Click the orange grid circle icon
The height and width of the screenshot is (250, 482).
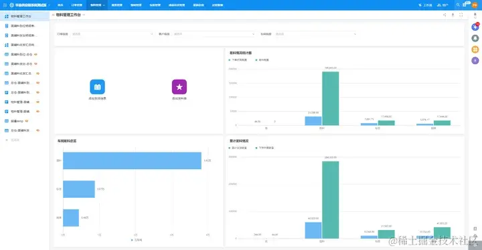pyautogui.click(x=475, y=49)
